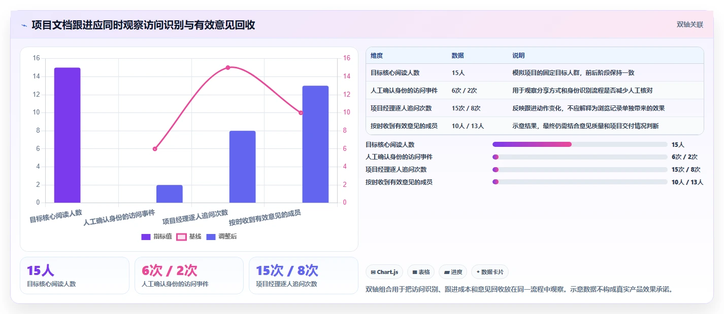724x314 pixels.
Task: Toggle the 基线 legend item
Action: tap(189, 237)
